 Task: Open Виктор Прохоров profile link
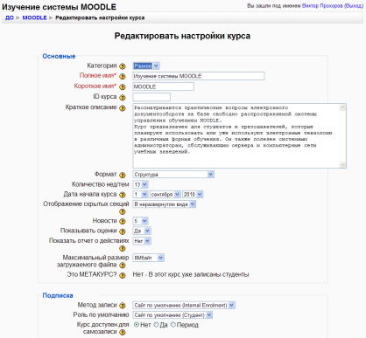322,6
